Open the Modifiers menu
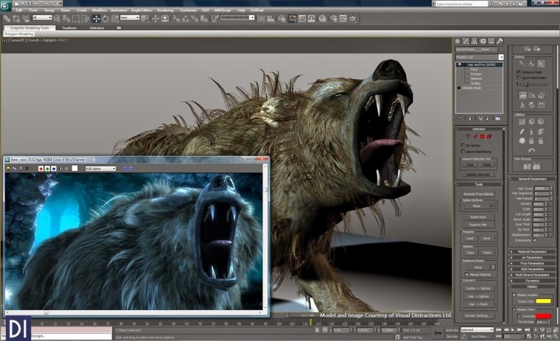The width and height of the screenshot is (560, 341). coord(99,10)
